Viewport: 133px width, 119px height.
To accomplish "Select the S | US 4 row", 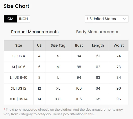I will coord(66,56).
